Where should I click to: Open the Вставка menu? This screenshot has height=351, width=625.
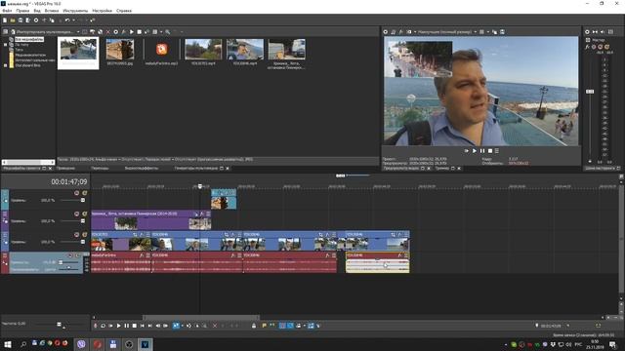point(52,11)
